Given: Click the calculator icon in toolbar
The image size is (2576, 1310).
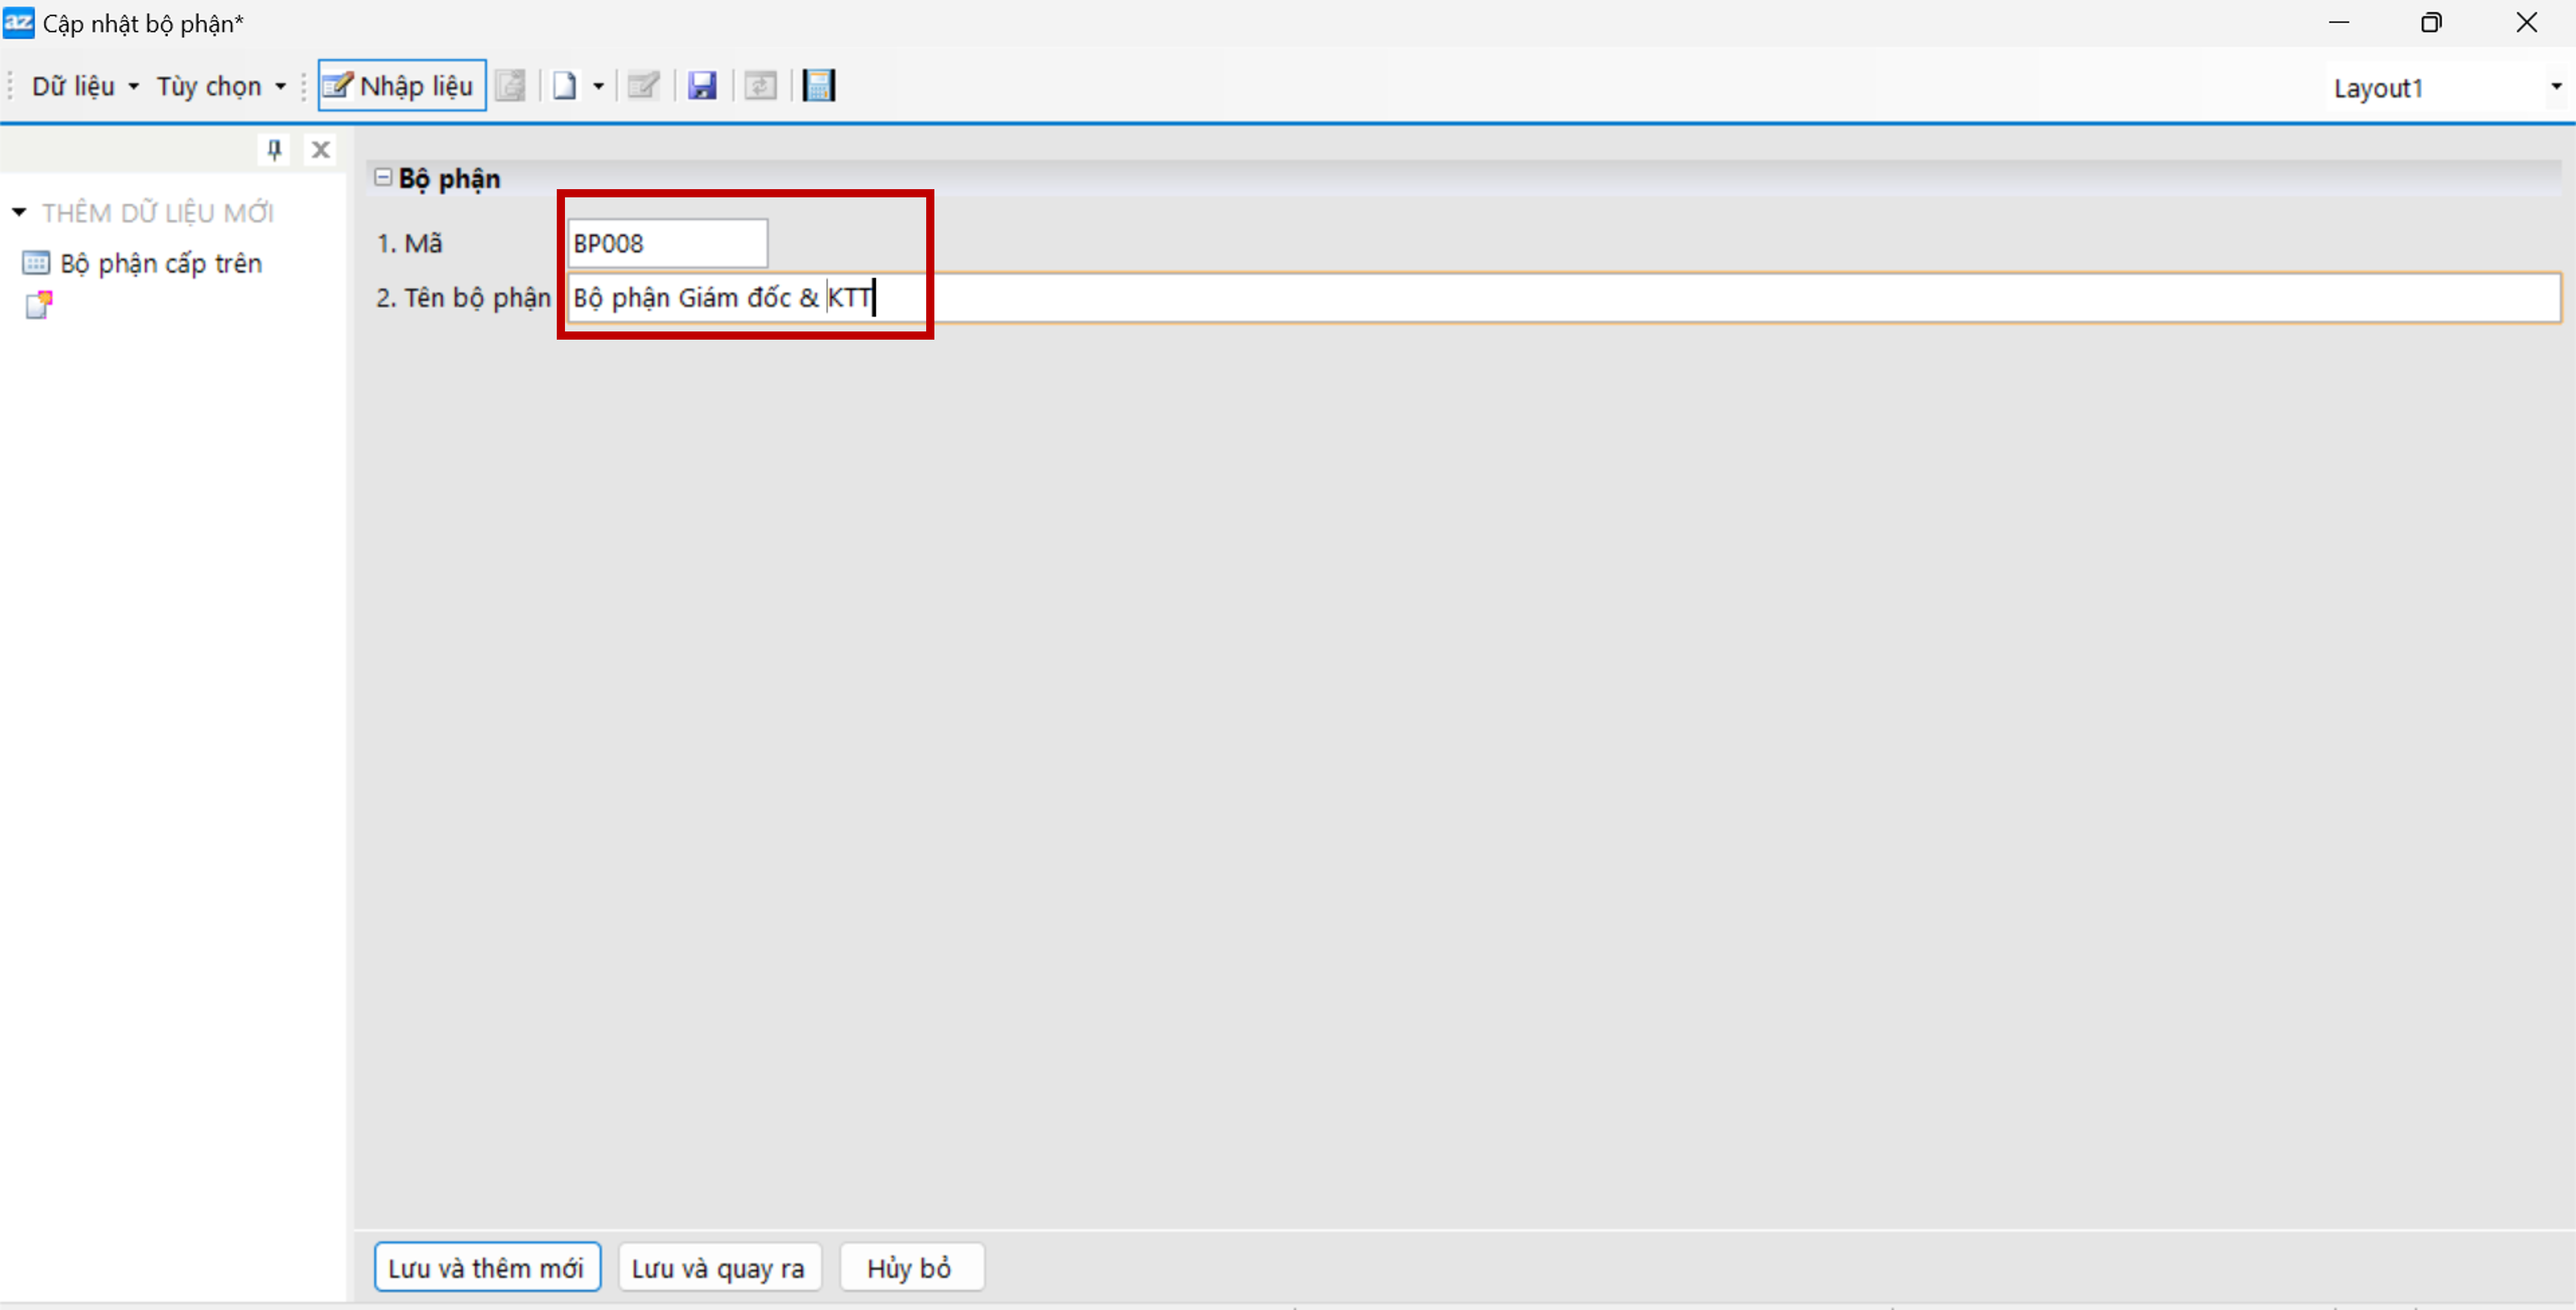Looking at the screenshot, I should pos(818,86).
